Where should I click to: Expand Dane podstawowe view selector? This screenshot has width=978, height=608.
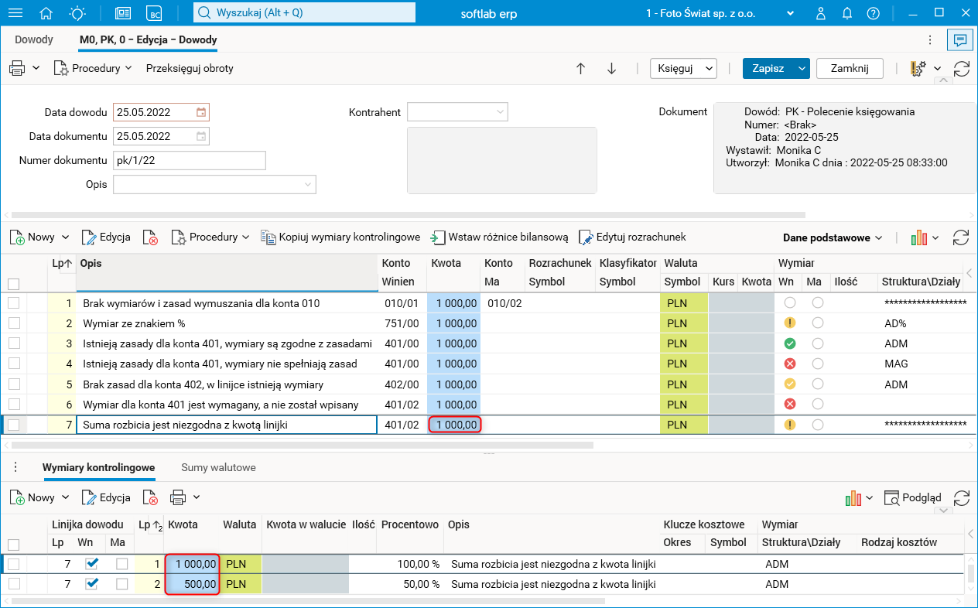tap(833, 237)
